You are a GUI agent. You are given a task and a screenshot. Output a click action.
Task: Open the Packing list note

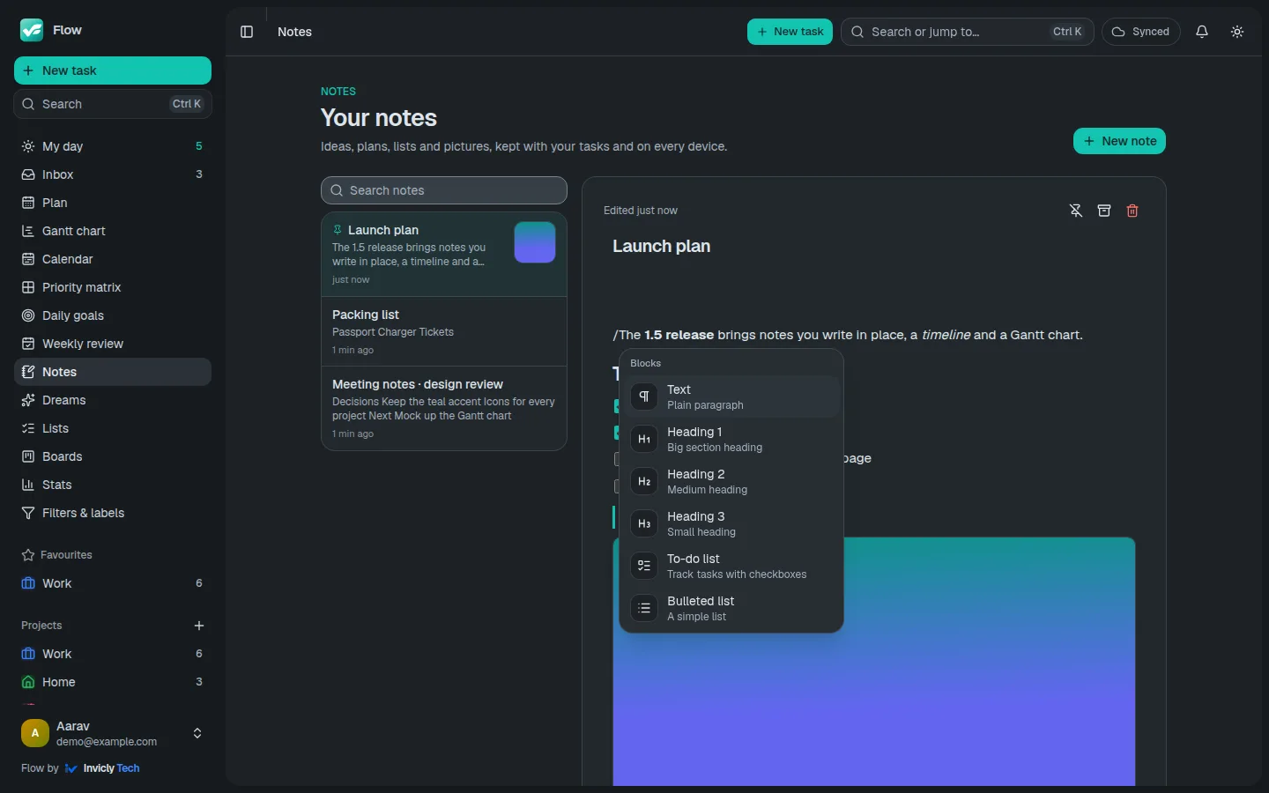[444, 331]
